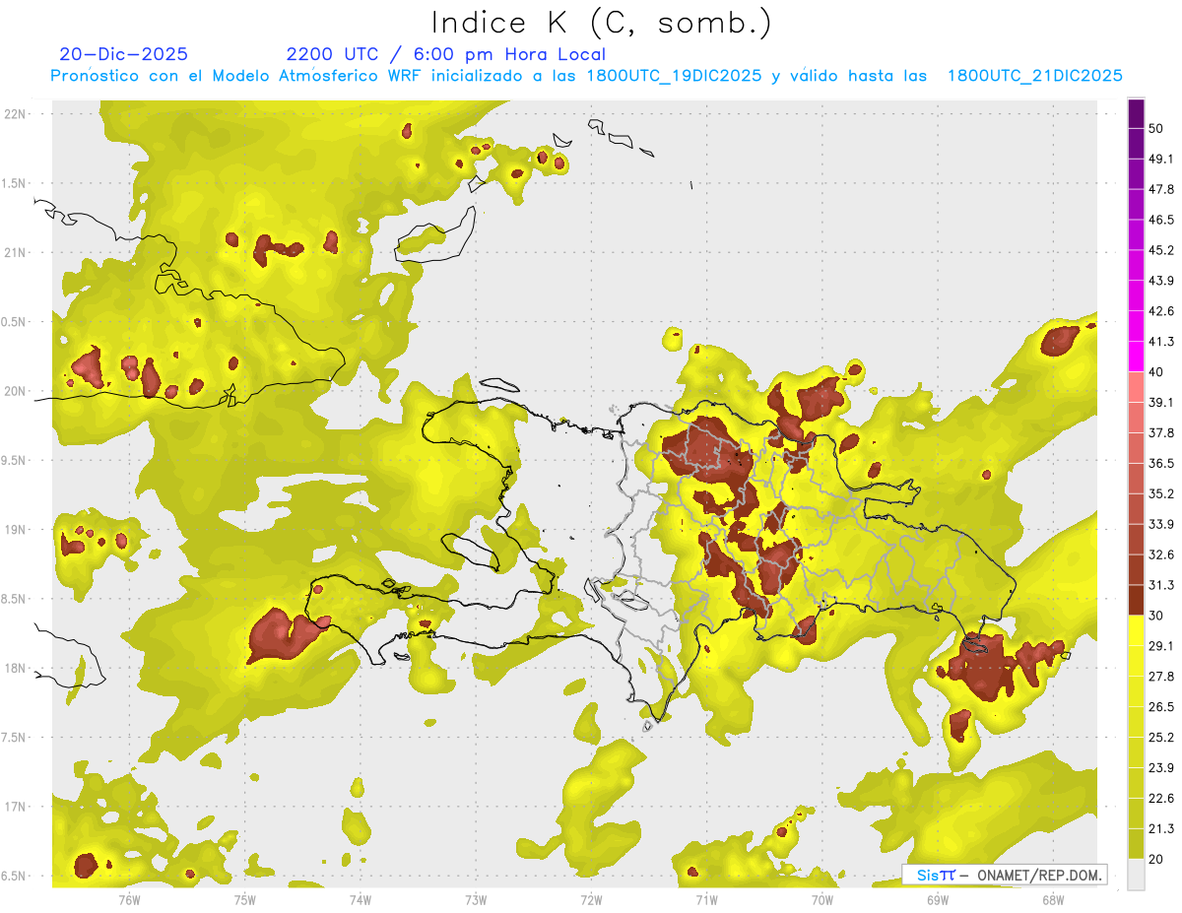Click the legend value "47.8"

[x=1161, y=189]
